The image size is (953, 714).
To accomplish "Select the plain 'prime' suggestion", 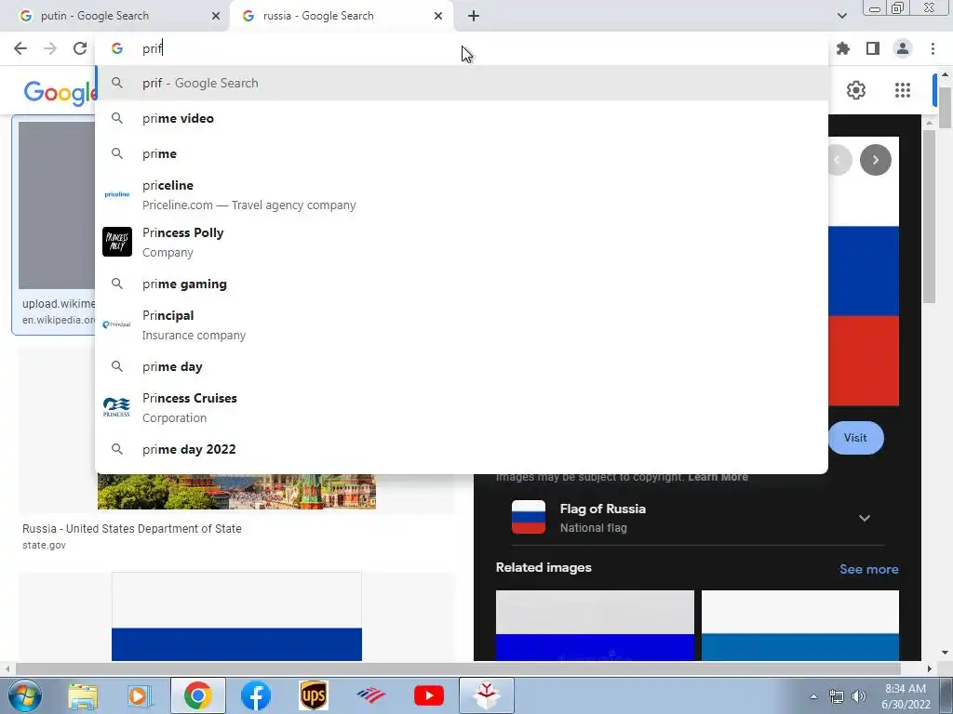I will [462, 153].
